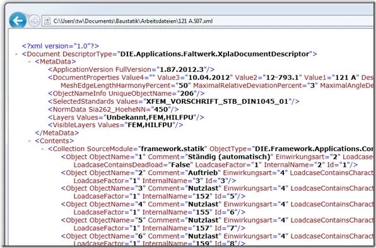
Task: Click Object with comment Auftrieb
Action: pyautogui.click(x=217, y=172)
